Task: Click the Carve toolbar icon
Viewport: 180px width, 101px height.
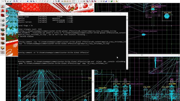Action: (x=28, y=1)
